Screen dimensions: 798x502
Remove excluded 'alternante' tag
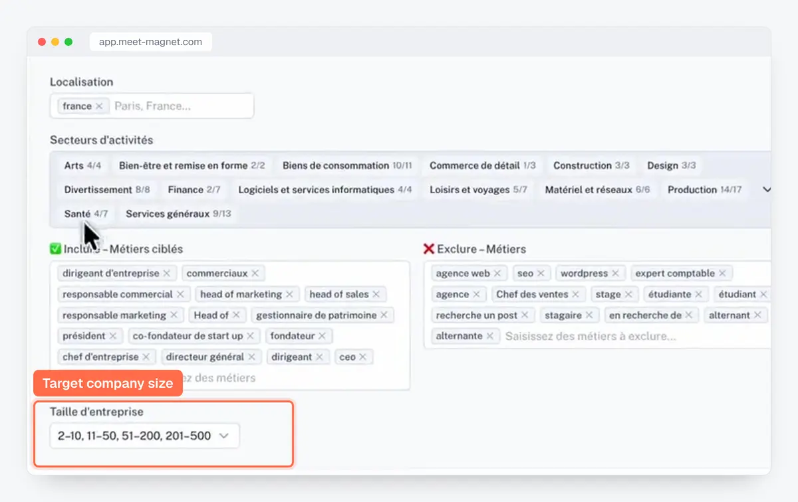(x=489, y=336)
